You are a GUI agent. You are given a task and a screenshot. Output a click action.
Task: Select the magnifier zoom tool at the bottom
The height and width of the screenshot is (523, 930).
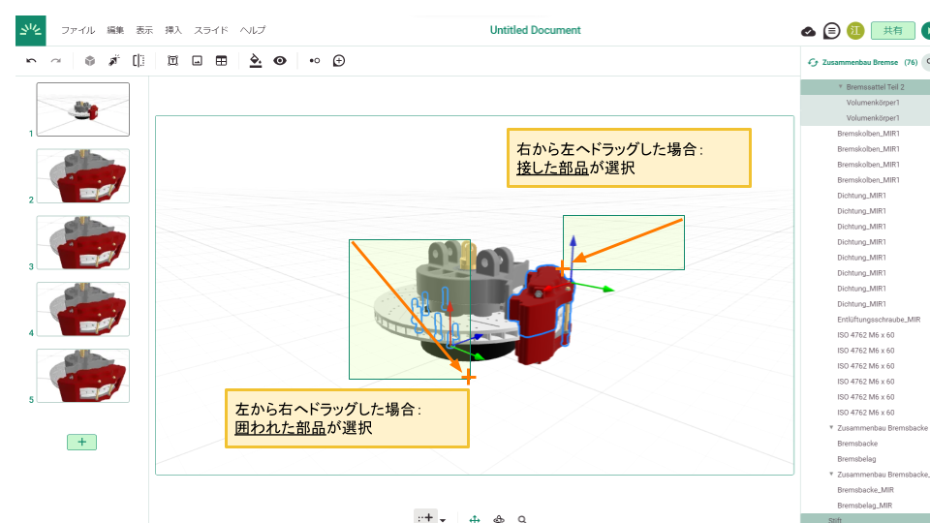pos(522,519)
